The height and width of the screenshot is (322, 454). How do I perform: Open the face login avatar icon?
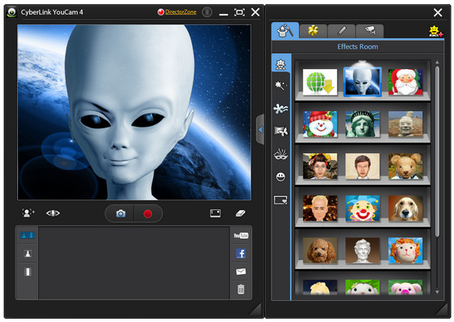click(28, 213)
